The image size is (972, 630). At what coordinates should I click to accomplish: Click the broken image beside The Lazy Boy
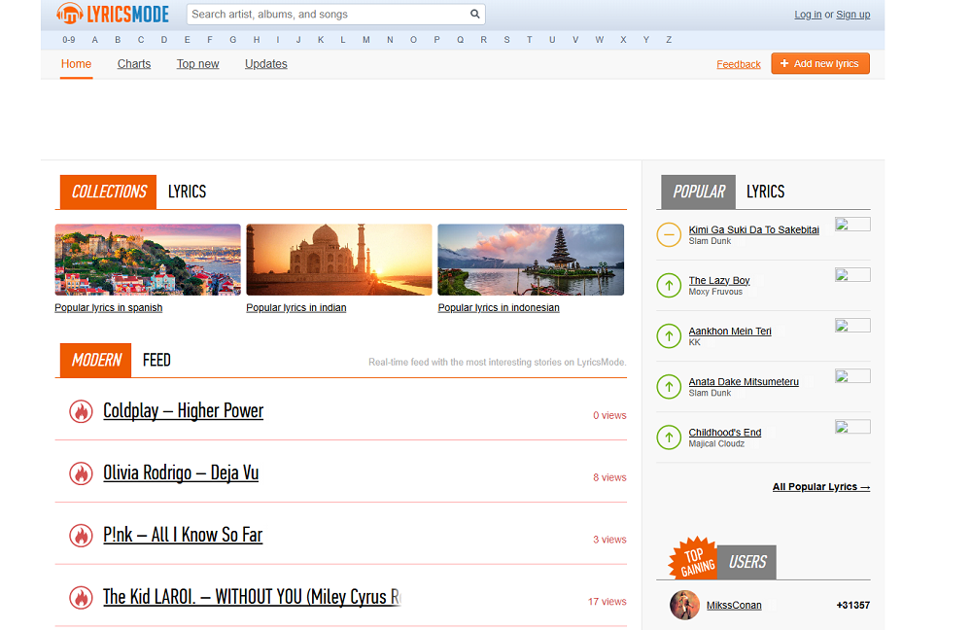pyautogui.click(x=852, y=275)
